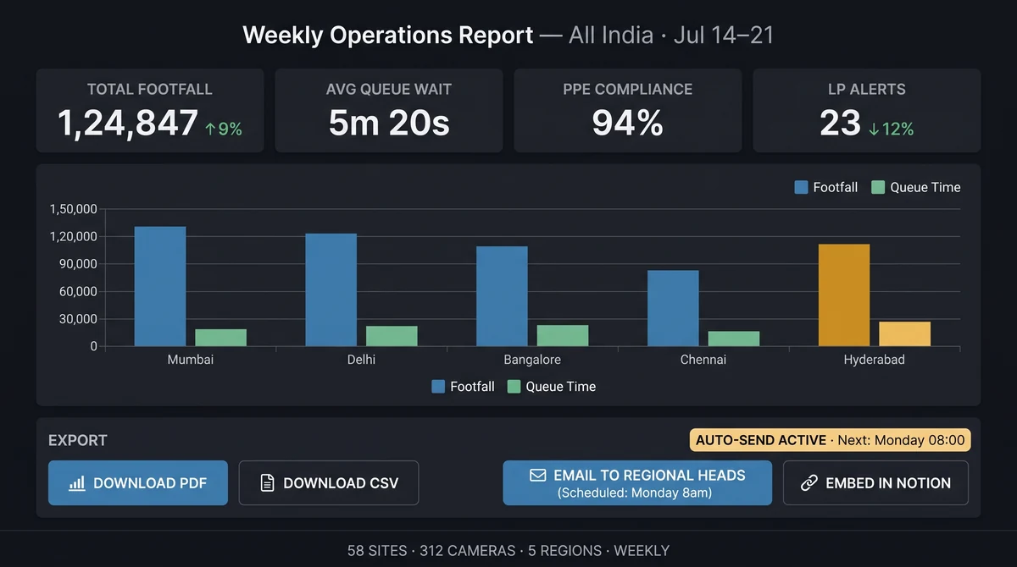This screenshot has height=567, width=1017.
Task: Download the report as CSV
Action: pyautogui.click(x=329, y=483)
